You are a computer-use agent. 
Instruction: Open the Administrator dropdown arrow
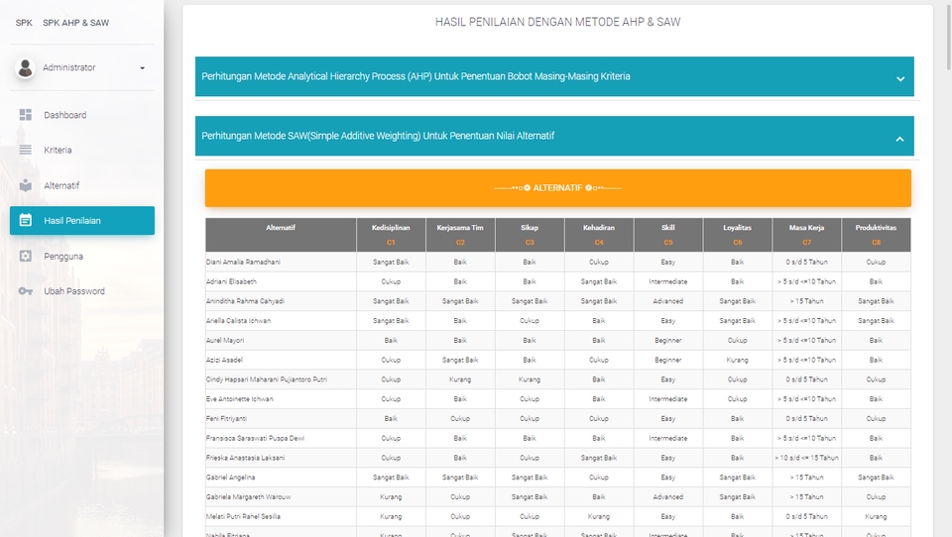142,68
